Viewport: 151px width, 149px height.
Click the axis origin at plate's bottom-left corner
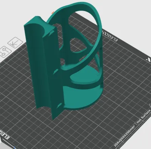15,148
